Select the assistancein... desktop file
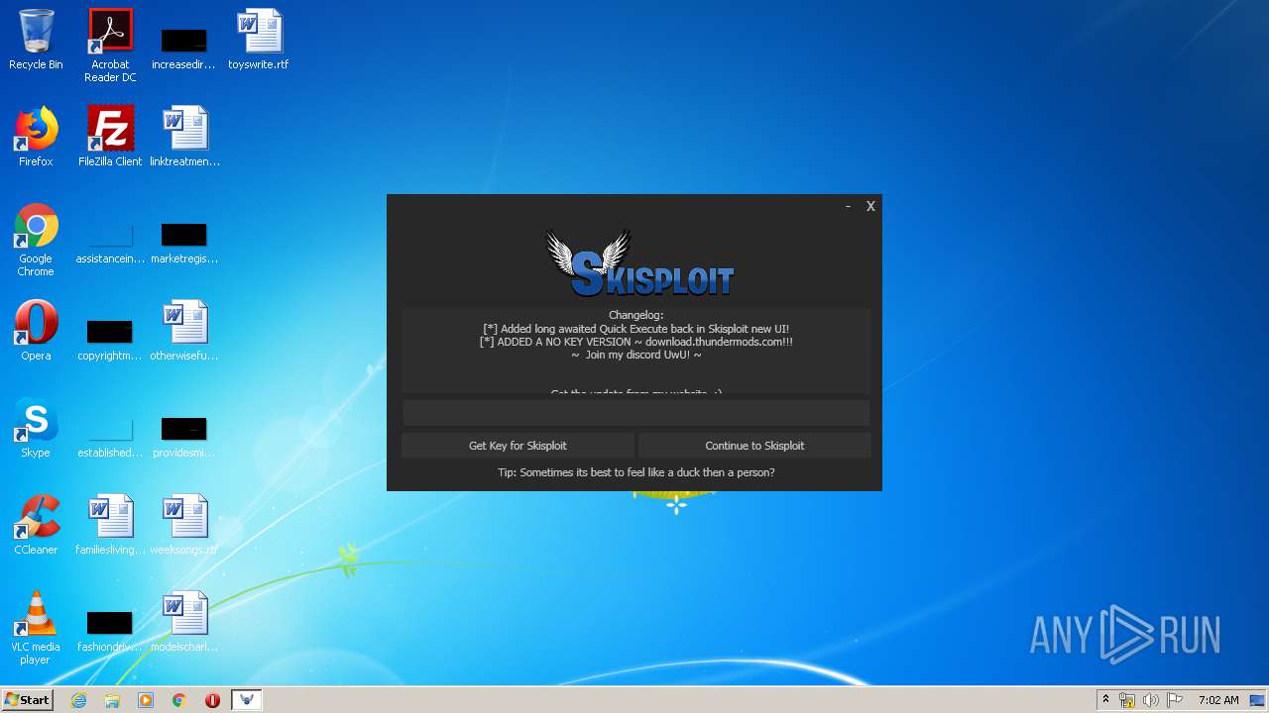Image resolution: width=1269 pixels, height=713 pixels. coord(110,242)
